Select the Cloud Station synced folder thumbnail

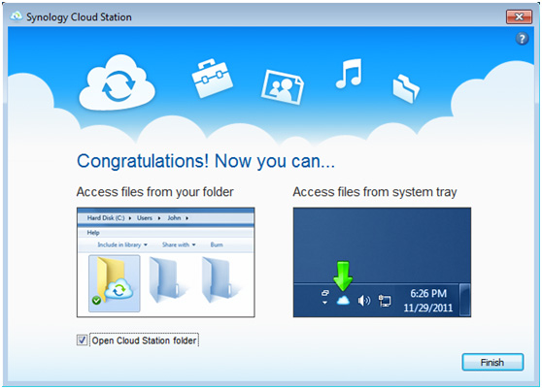pyautogui.click(x=115, y=283)
